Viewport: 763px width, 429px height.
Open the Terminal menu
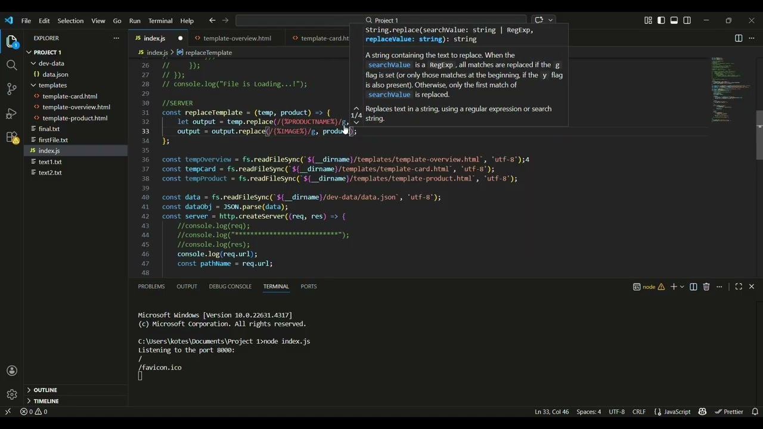pos(160,21)
